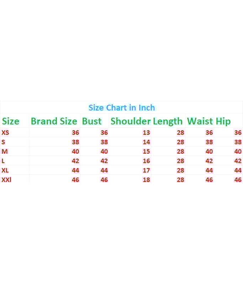Click the S row label
The image size is (243, 285).
[x=4, y=142]
